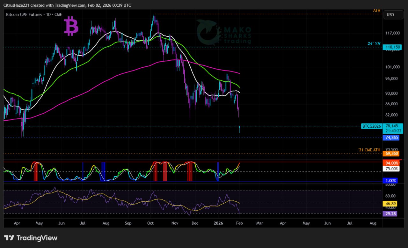Click the 2026 label on time axis
Screen dimensions: 408x248
[x=218, y=223]
